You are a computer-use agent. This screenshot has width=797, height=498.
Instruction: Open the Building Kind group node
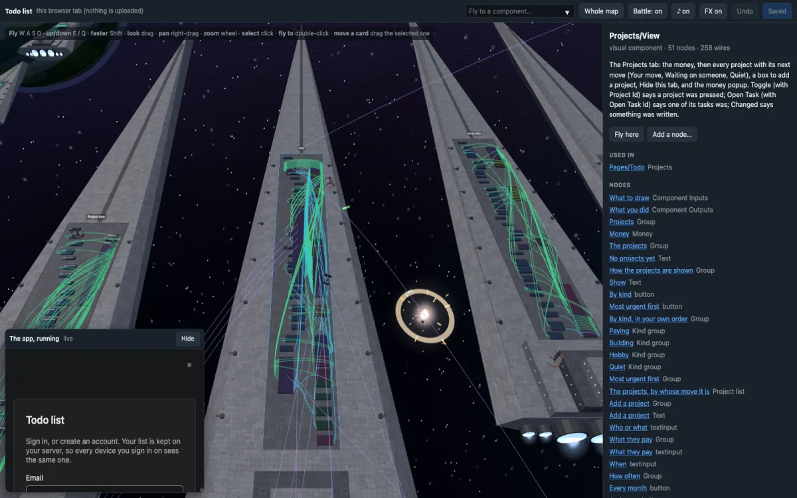click(622, 343)
